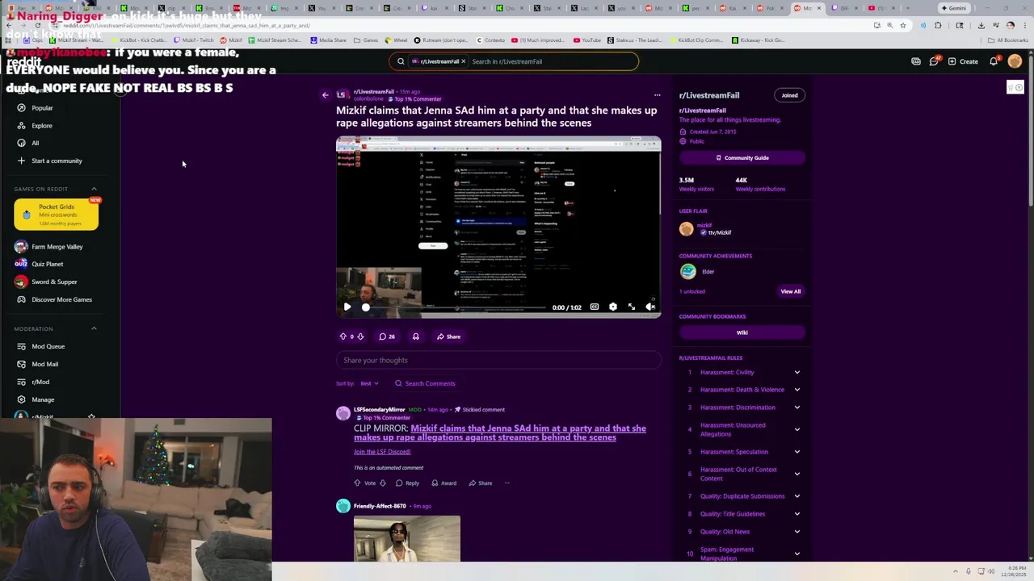
Task: Open more options on LSFSecondaryMirror comment
Action: 506,483
